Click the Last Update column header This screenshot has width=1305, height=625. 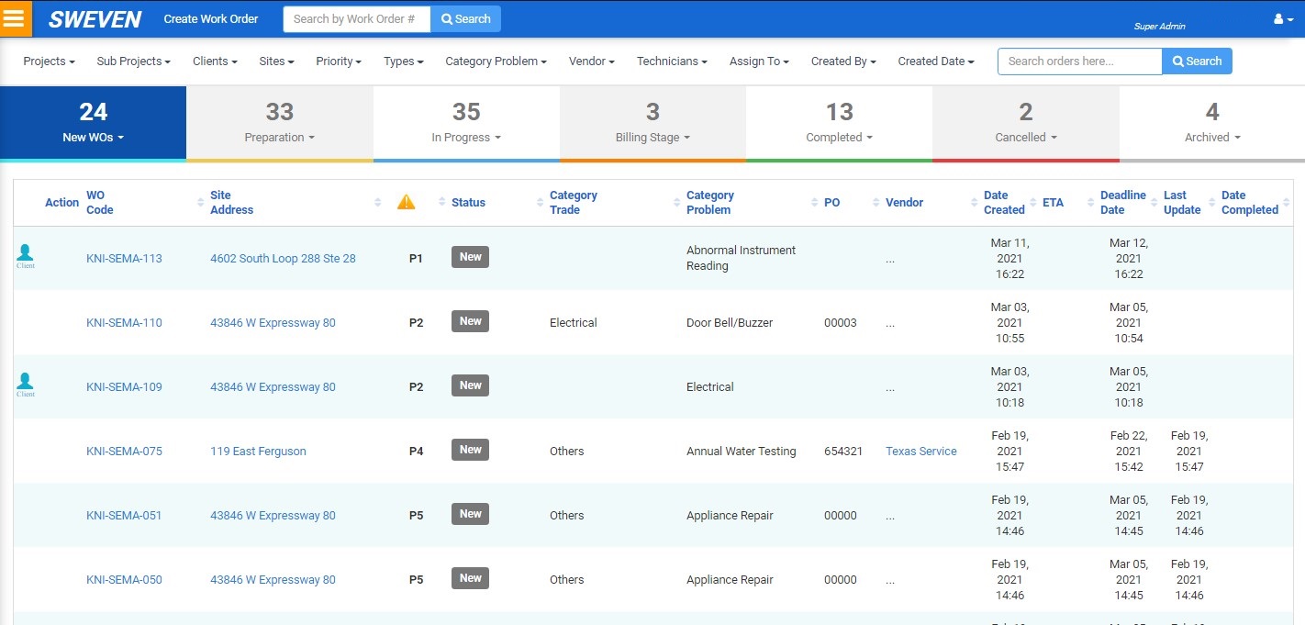(1182, 203)
